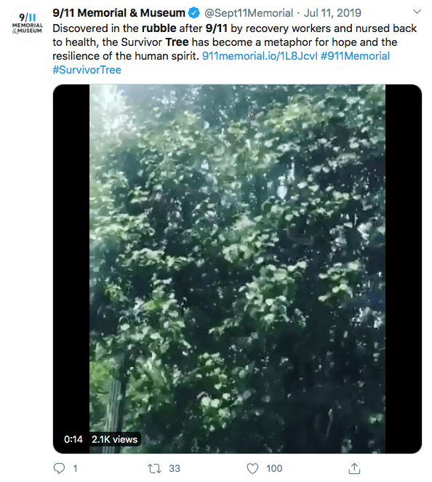Viewport: 432px width, 482px height.
Task: Click the @Sept11Memorial handle
Action: pyautogui.click(x=249, y=13)
